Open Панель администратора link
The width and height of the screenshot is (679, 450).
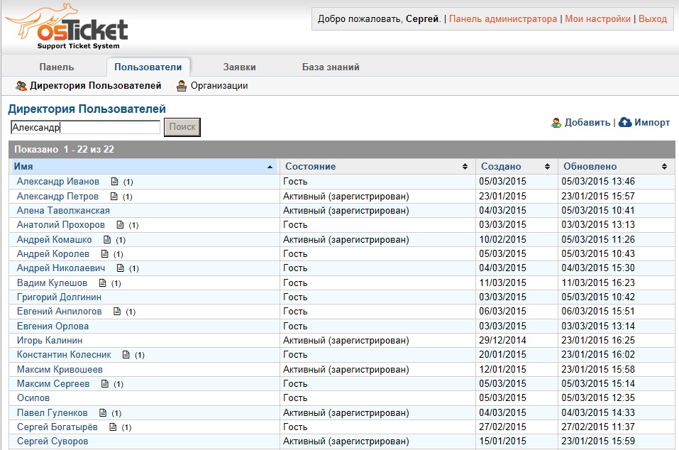[x=503, y=19]
